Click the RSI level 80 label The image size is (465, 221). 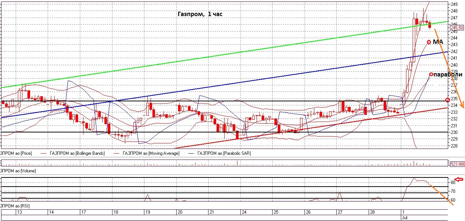click(x=453, y=182)
